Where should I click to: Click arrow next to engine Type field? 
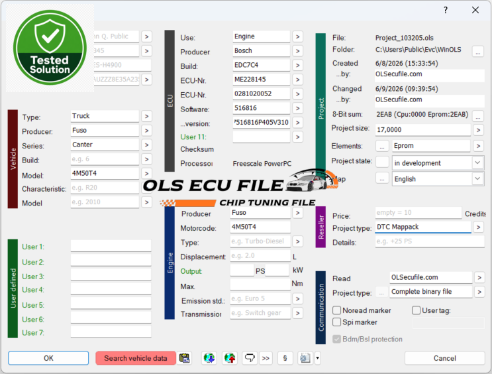tap(298, 241)
